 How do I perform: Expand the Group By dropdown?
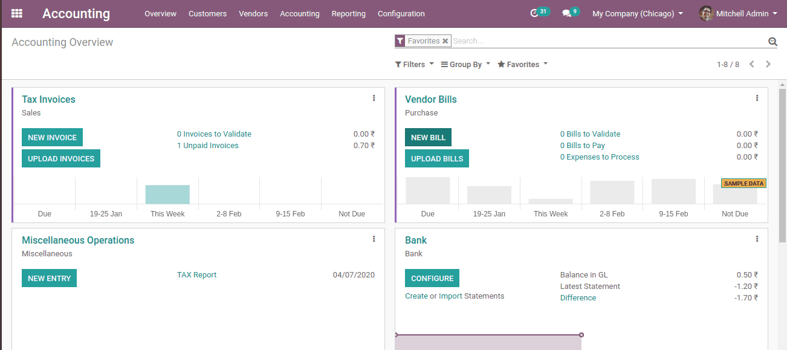click(x=465, y=64)
